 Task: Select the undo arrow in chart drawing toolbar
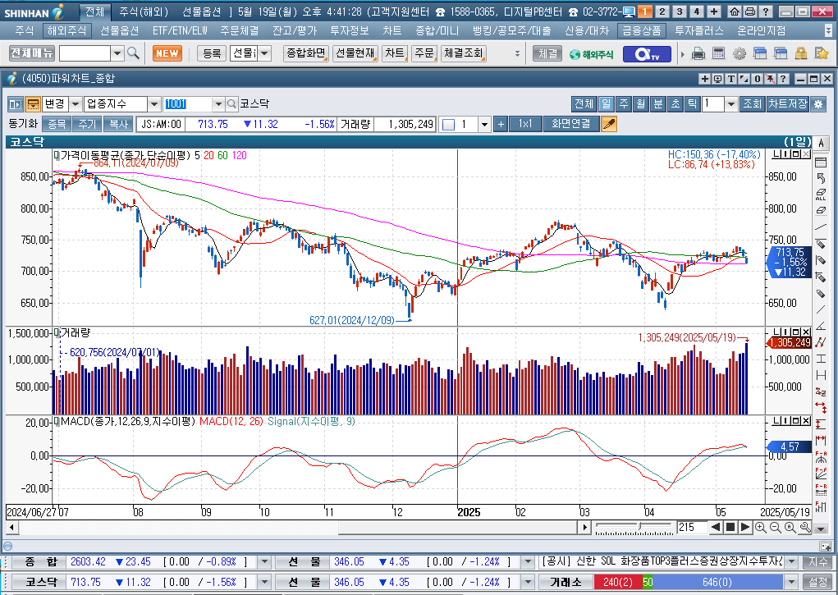(x=821, y=177)
